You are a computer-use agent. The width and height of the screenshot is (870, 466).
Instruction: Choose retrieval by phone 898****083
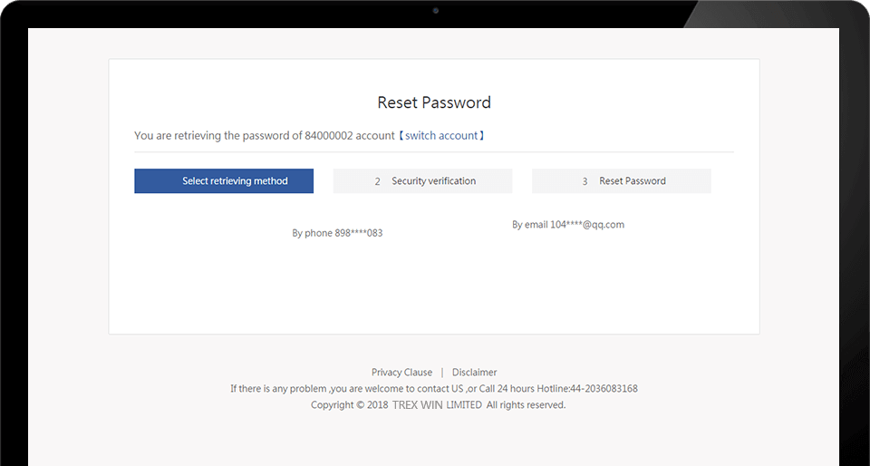pos(337,233)
